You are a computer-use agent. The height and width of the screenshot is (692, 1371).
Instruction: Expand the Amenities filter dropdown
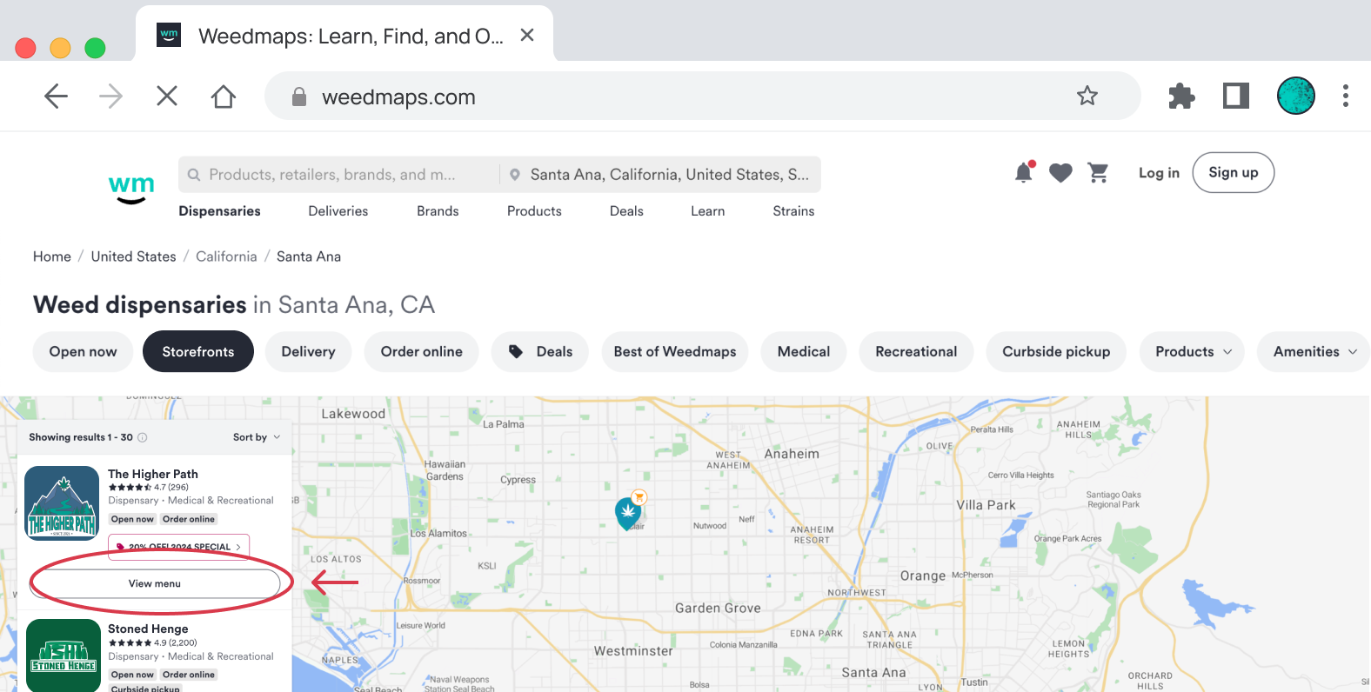coord(1314,351)
